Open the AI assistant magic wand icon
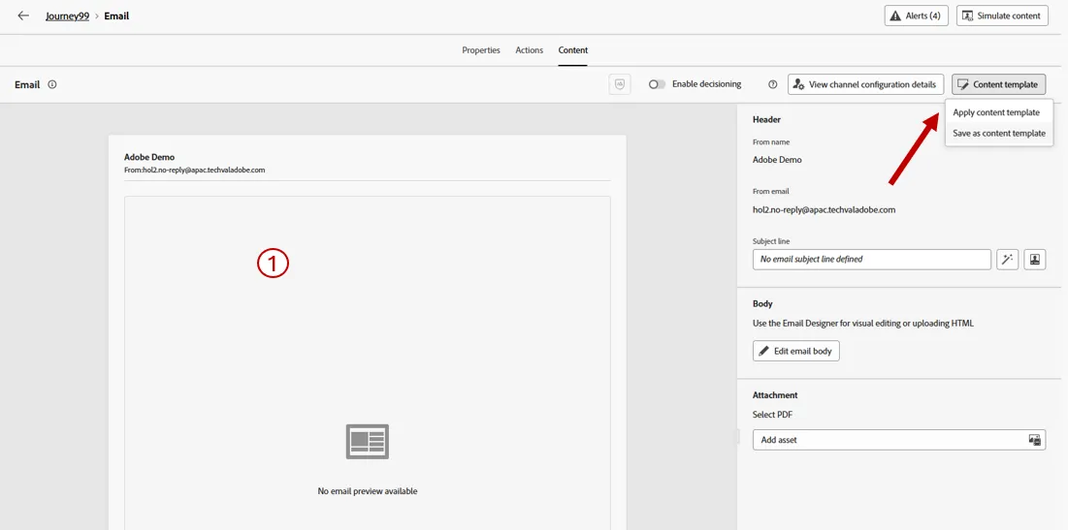This screenshot has height=530, width=1068. pos(1008,260)
